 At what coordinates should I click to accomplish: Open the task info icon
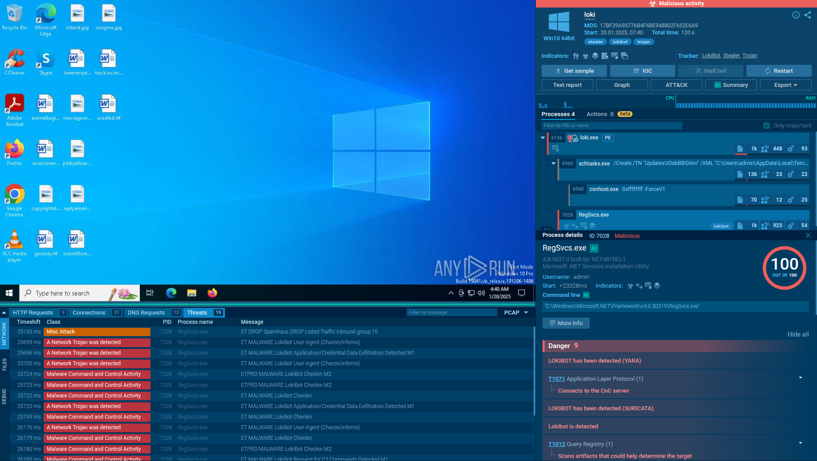(x=796, y=15)
